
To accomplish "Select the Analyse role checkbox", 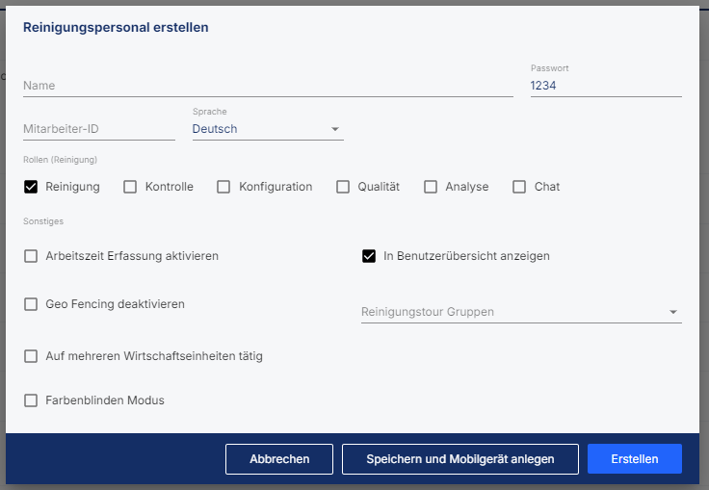I will tap(431, 187).
